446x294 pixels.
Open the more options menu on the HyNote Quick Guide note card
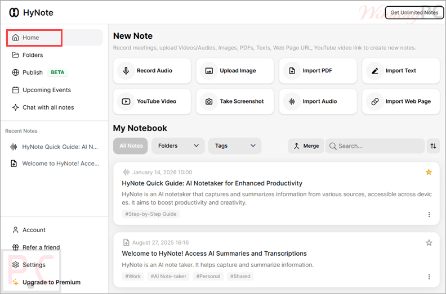429,215
